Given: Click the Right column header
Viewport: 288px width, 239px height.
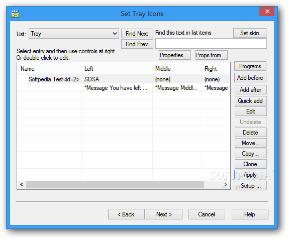Looking at the screenshot, I should click(216, 69).
